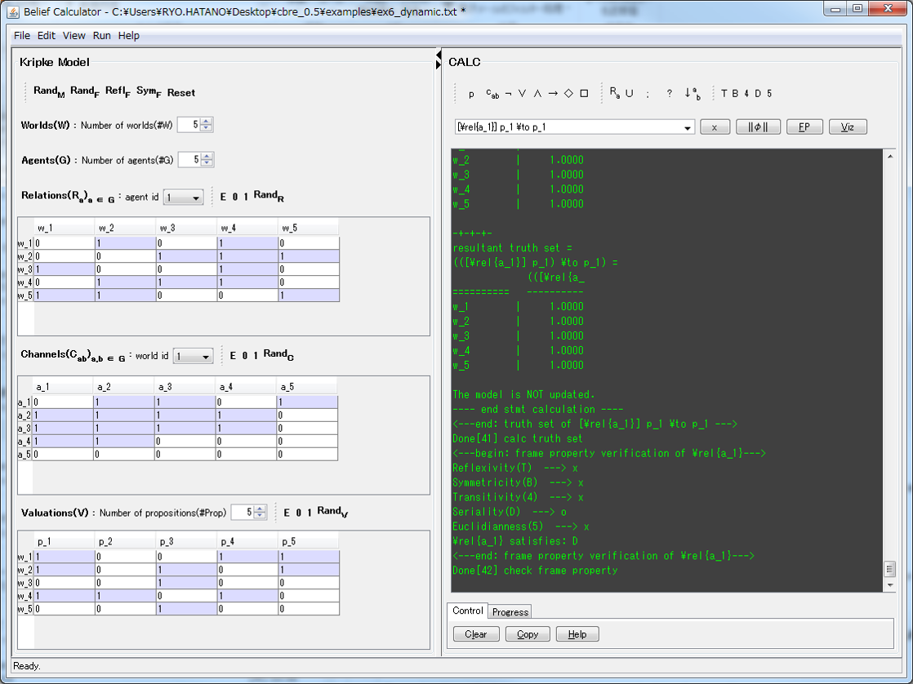The width and height of the screenshot is (913, 684).
Task: Expand the formula history combo box
Action: tap(688, 127)
